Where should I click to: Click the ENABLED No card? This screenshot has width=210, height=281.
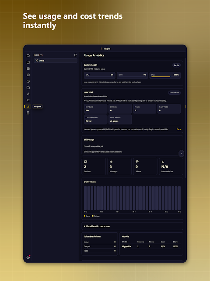point(96,109)
